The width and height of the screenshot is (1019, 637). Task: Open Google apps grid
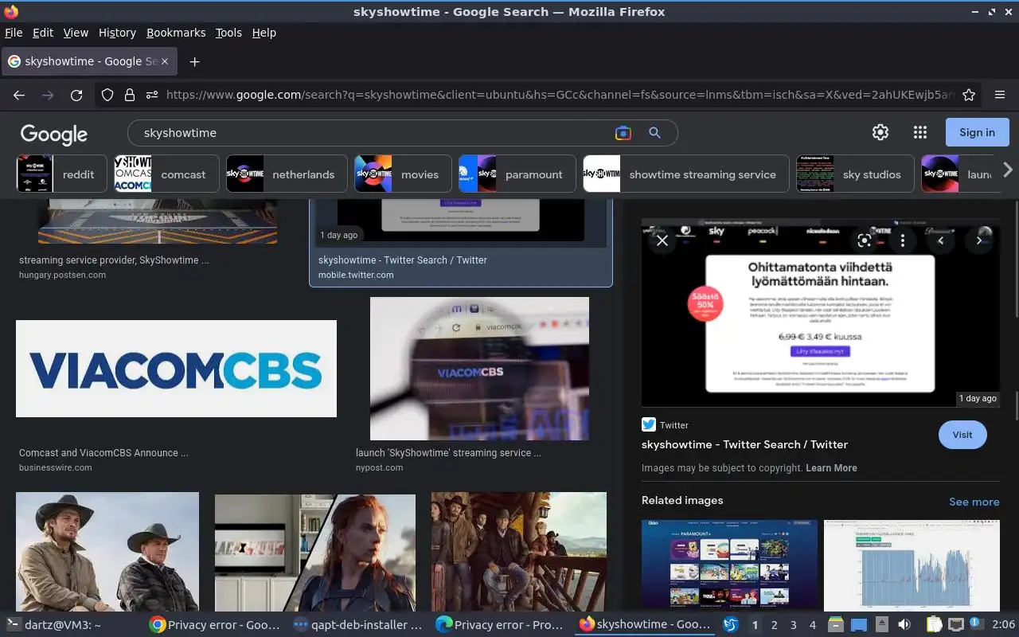pos(920,133)
